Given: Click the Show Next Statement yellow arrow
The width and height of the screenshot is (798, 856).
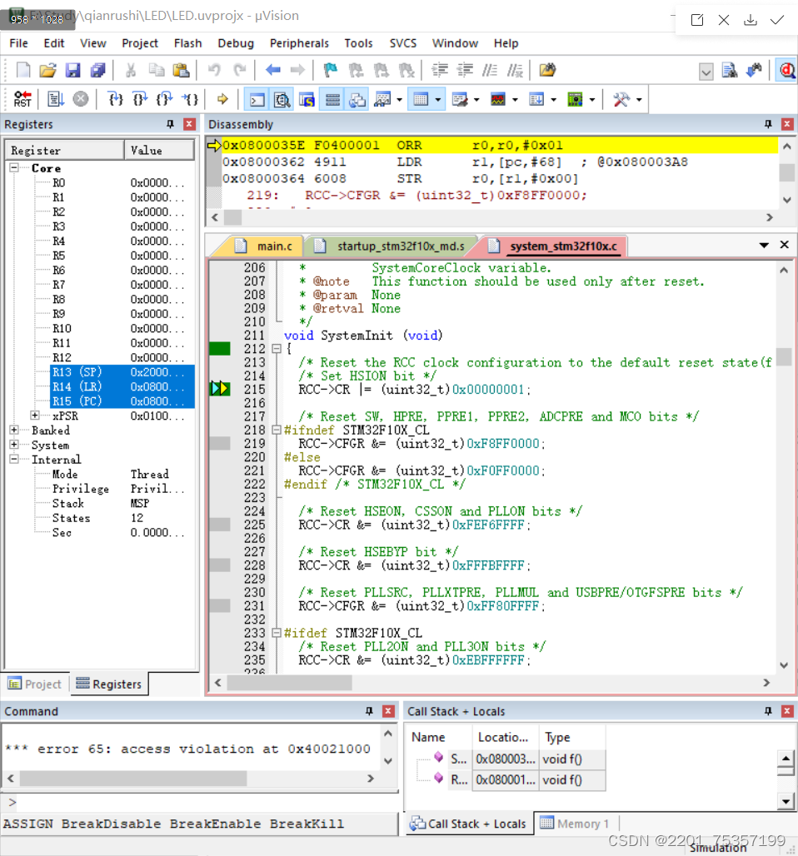Looking at the screenshot, I should point(222,100).
